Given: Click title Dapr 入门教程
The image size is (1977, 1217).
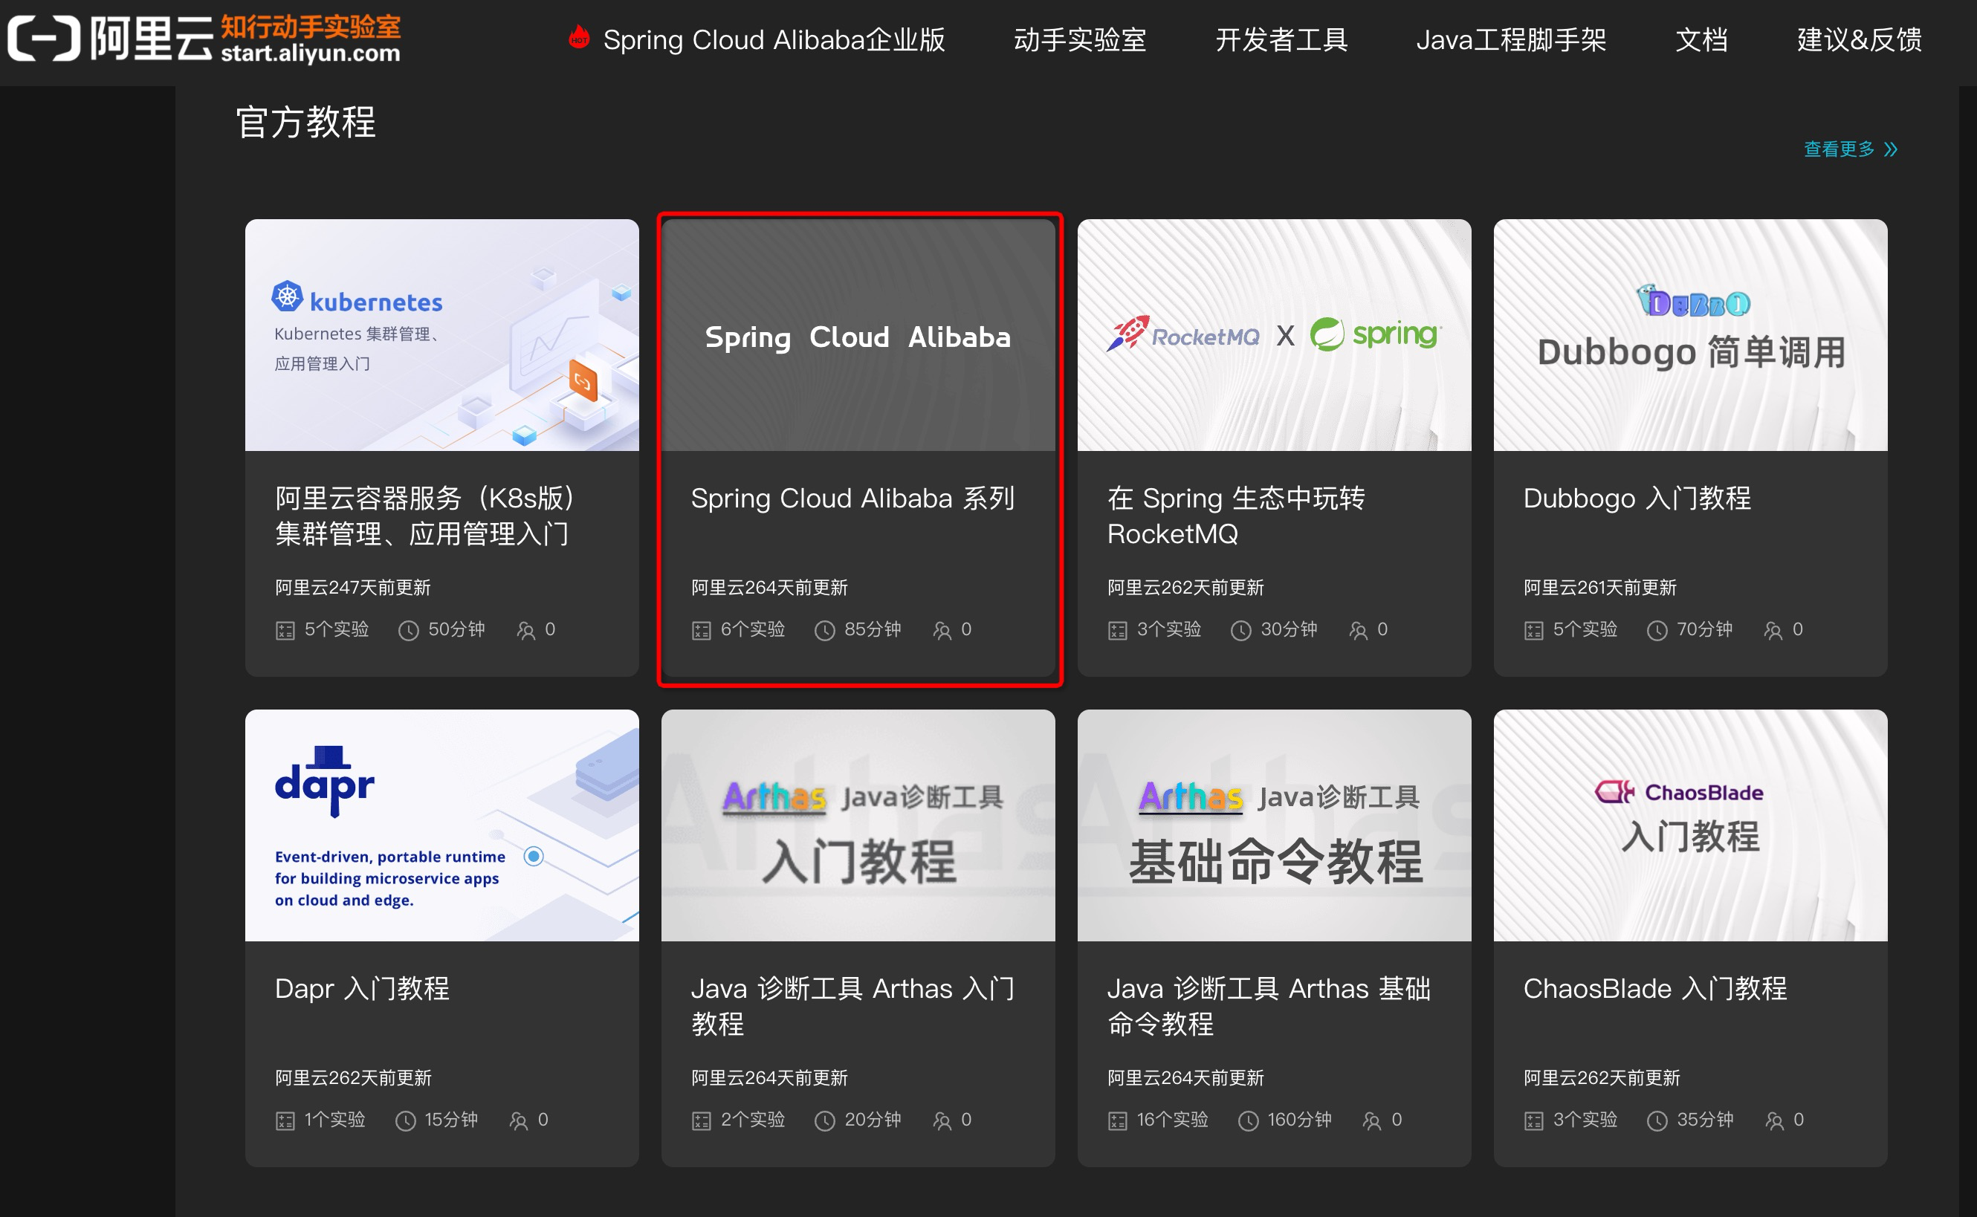Looking at the screenshot, I should (x=361, y=988).
